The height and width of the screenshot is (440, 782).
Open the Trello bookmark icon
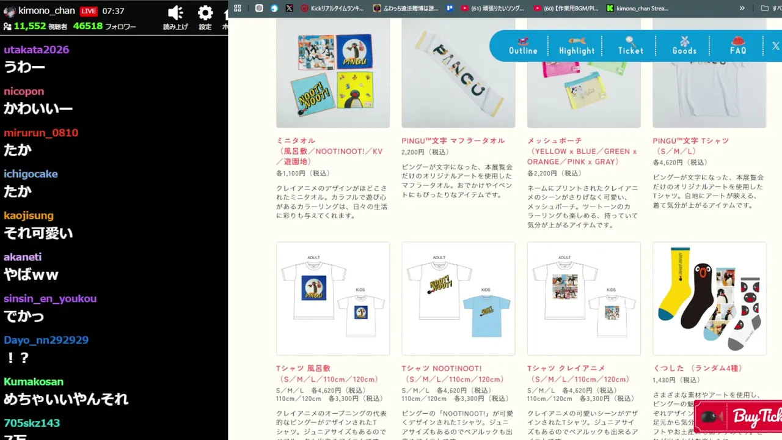pos(450,8)
